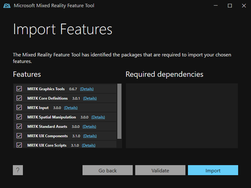Viewport: 251px width, 188px height.
Task: Click the Mixed Reality Feature Tool app icon
Action: point(7,6)
